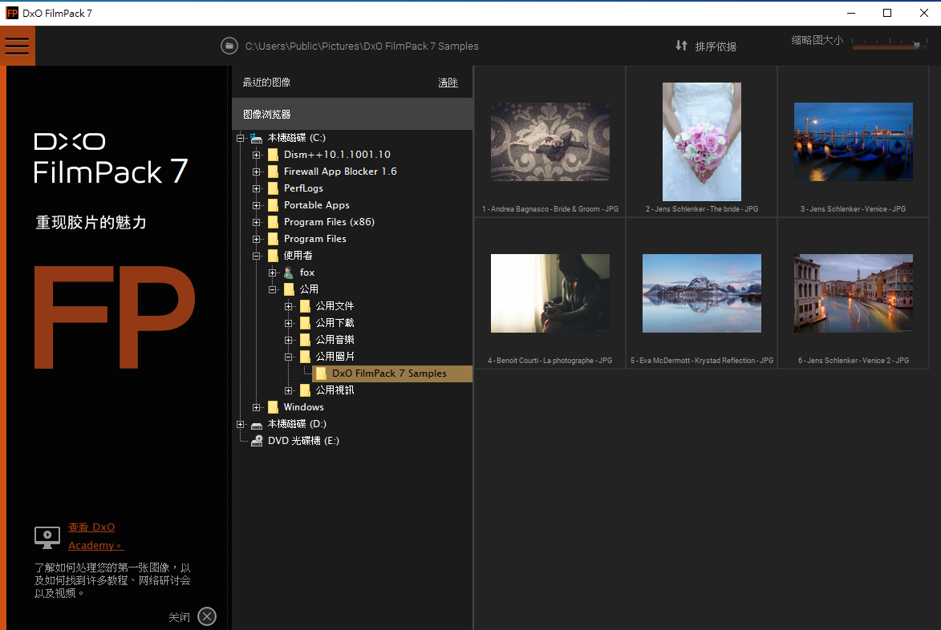Screen dimensions: 941x630
Task: Click the Windows folder icon
Action: pos(273,407)
